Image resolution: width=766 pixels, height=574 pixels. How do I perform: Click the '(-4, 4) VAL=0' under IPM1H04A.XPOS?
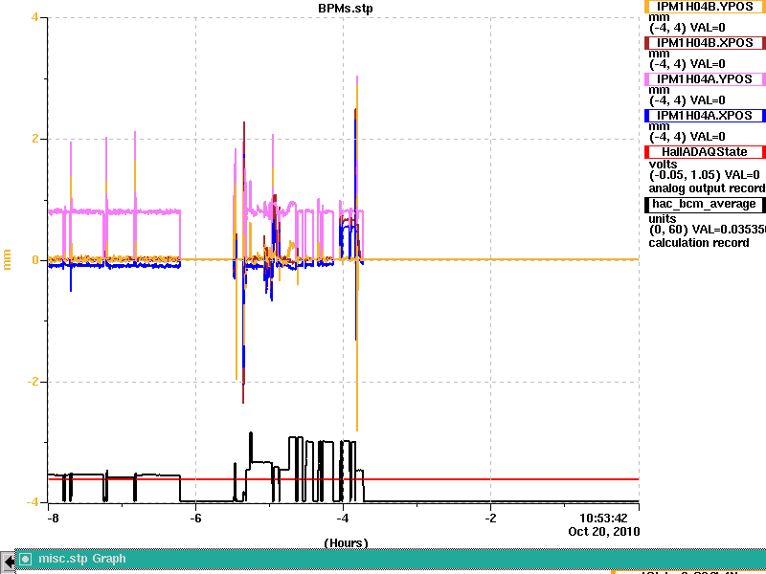coord(687,137)
